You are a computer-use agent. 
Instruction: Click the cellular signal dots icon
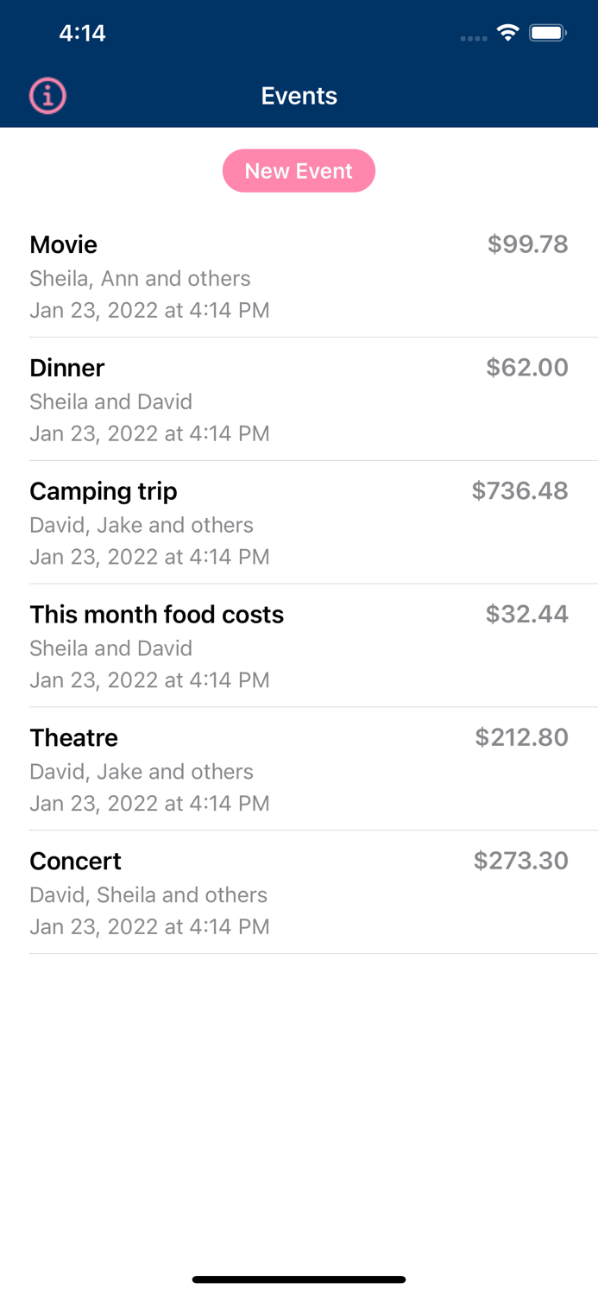pos(474,38)
